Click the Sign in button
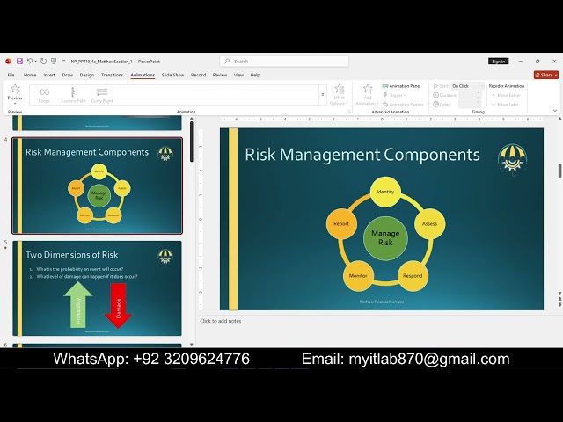Screen dimensions: 563x422 click(x=499, y=62)
